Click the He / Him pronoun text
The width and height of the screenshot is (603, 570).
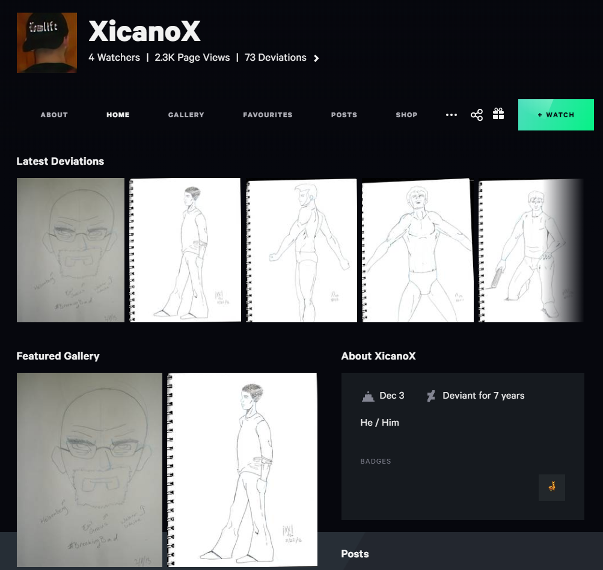pyautogui.click(x=379, y=422)
